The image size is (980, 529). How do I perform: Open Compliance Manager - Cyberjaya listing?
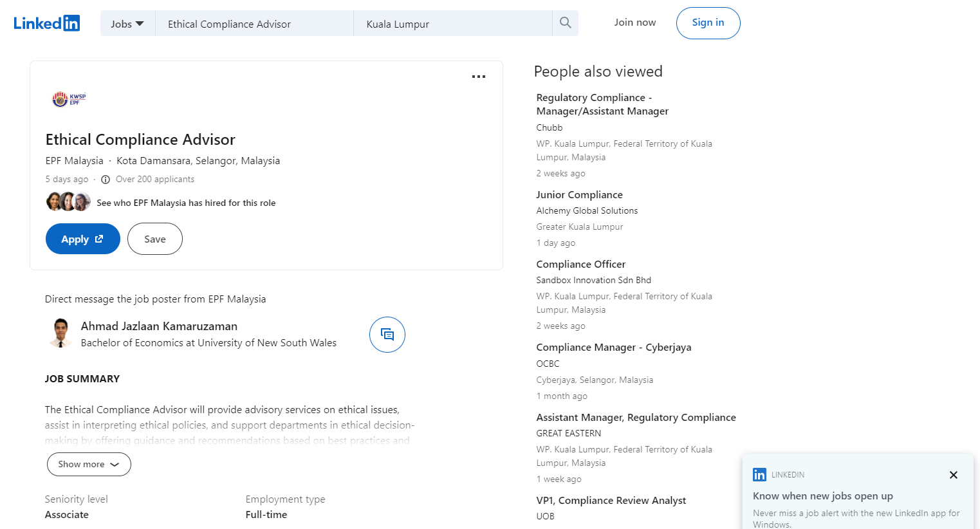tap(614, 348)
